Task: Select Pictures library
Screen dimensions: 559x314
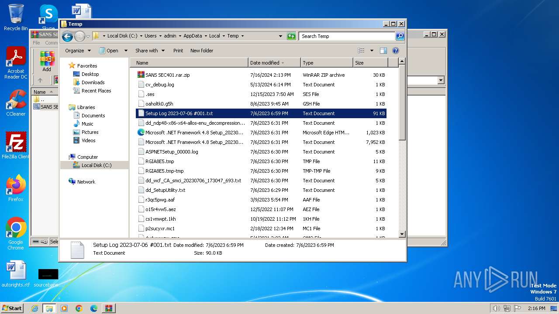Action: click(x=90, y=132)
